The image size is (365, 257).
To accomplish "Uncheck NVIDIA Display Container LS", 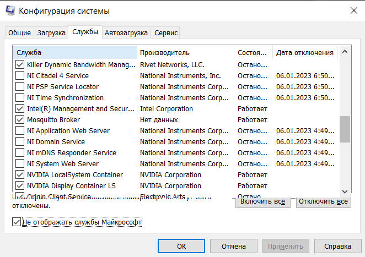I will click(20, 186).
